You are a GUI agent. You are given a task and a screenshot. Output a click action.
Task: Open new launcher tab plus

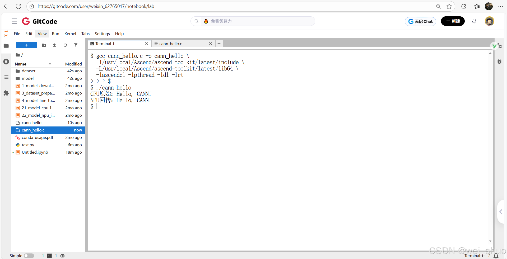point(219,44)
